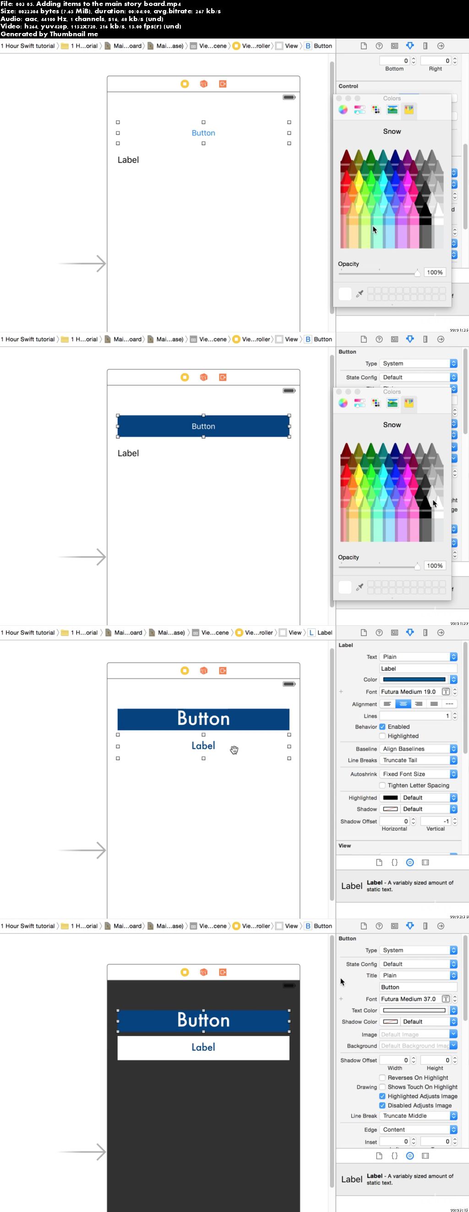Open Quick Help inspector icon above the Control section

coord(379,46)
